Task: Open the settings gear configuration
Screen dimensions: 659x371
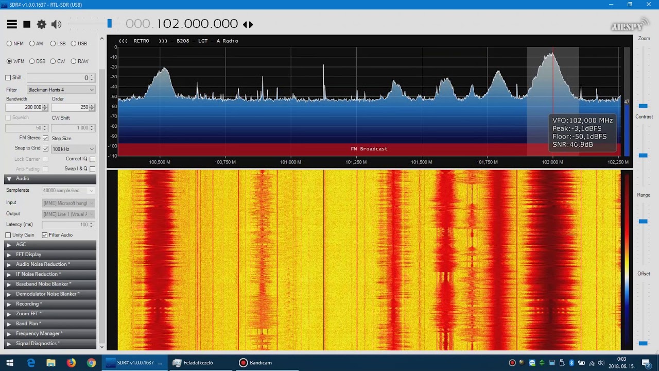Action: 41,24
